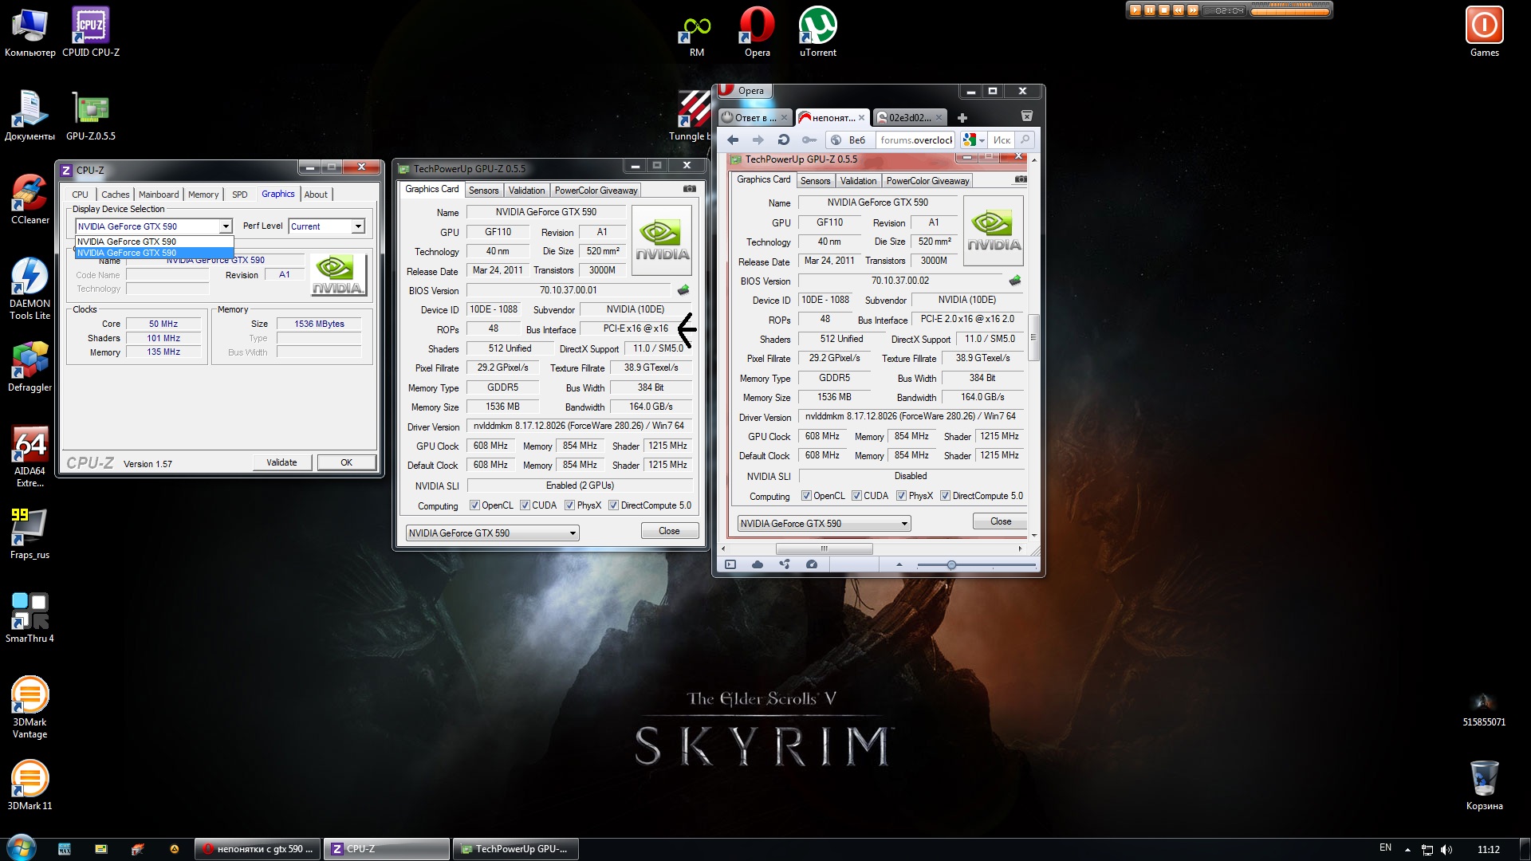Toggle Opera panels button in status bar
Screen dimensions: 1531x861
click(x=730, y=564)
